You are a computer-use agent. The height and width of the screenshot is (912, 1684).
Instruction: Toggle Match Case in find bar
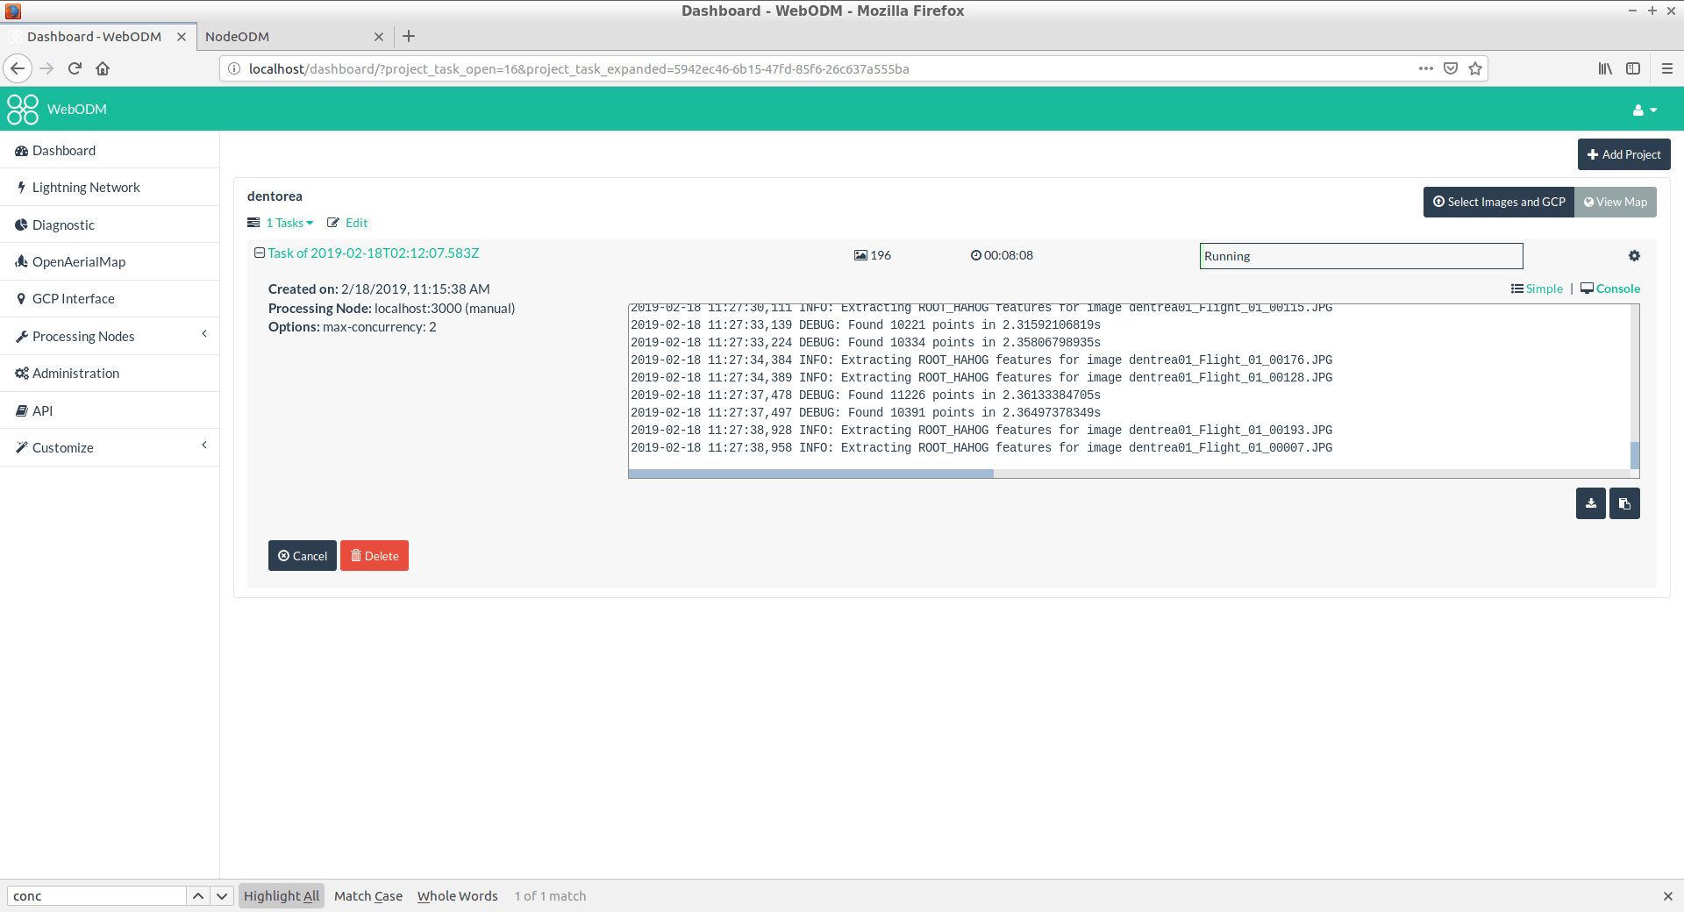tap(368, 896)
